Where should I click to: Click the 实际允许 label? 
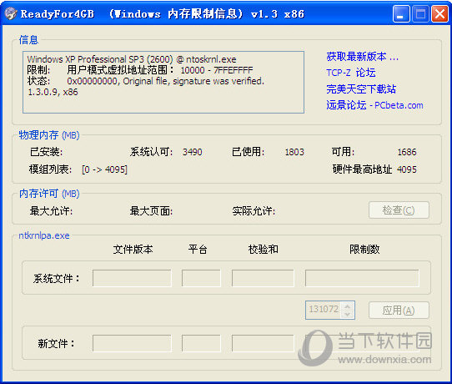tap(254, 211)
